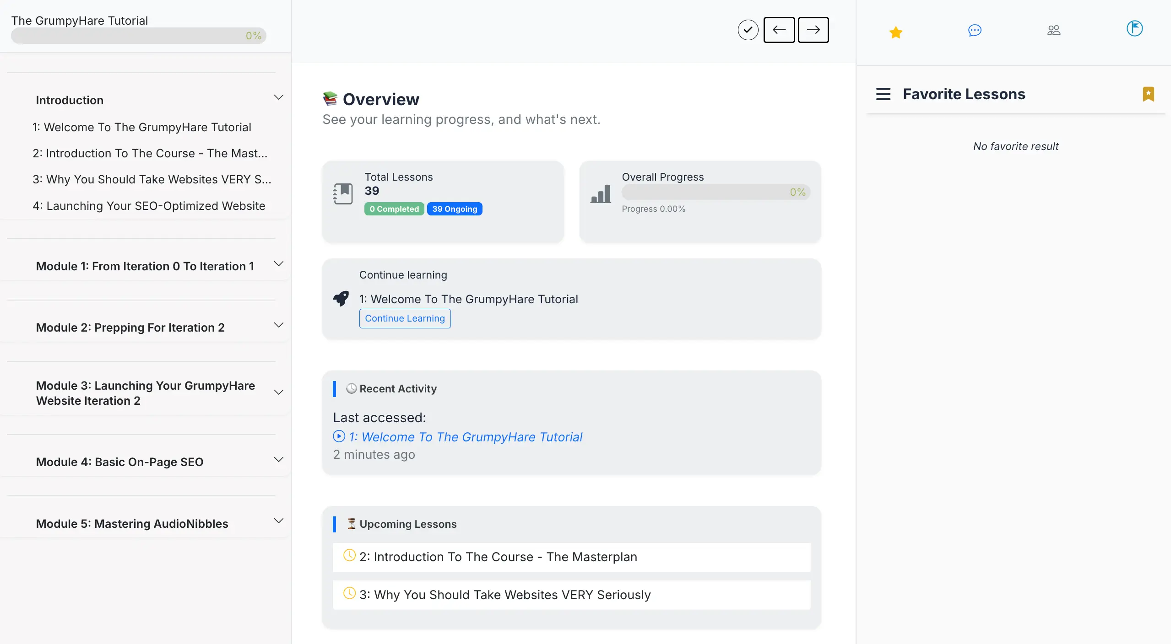1171x644 pixels.
Task: Click the circular checkmark mark-complete icon
Action: point(748,29)
